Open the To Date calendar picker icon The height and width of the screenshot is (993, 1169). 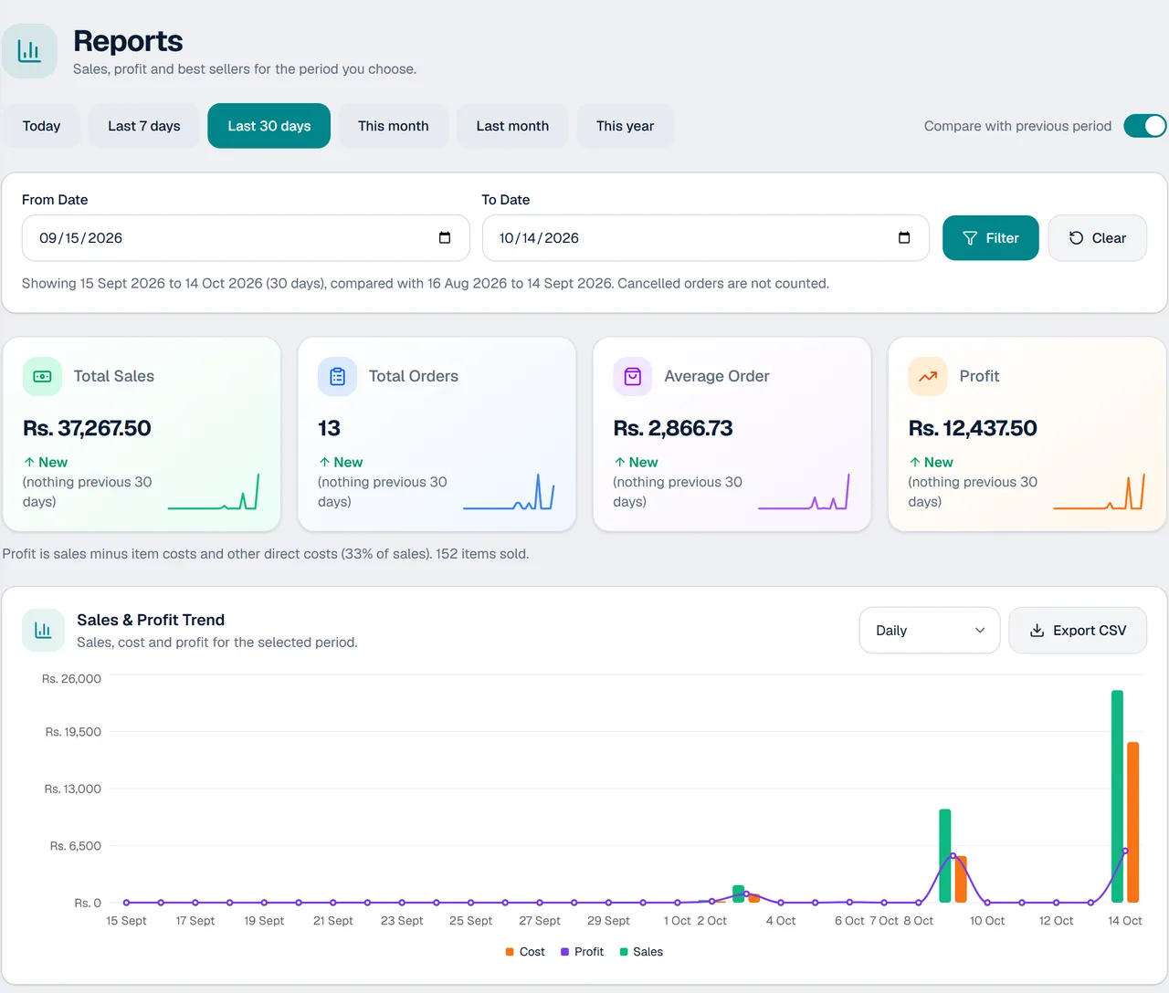point(904,238)
